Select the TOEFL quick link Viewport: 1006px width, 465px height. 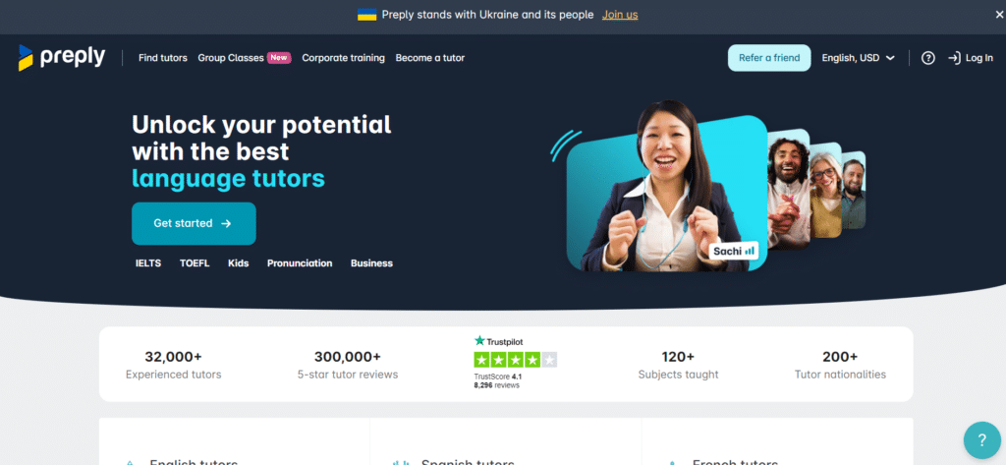[x=195, y=263]
